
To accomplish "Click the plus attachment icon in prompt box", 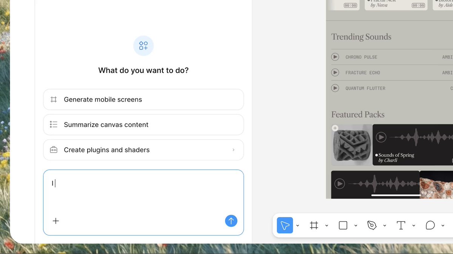I will (x=56, y=221).
